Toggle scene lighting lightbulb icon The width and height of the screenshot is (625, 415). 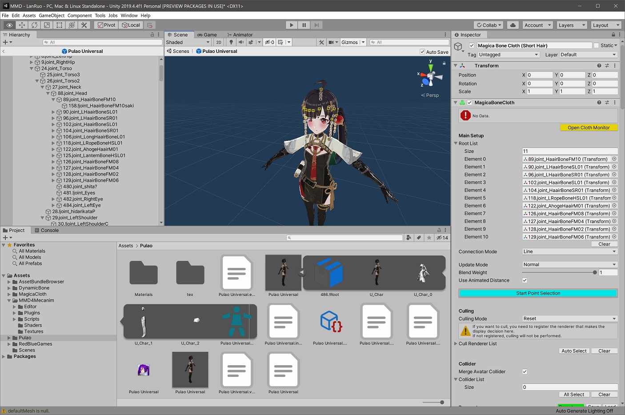pos(231,42)
